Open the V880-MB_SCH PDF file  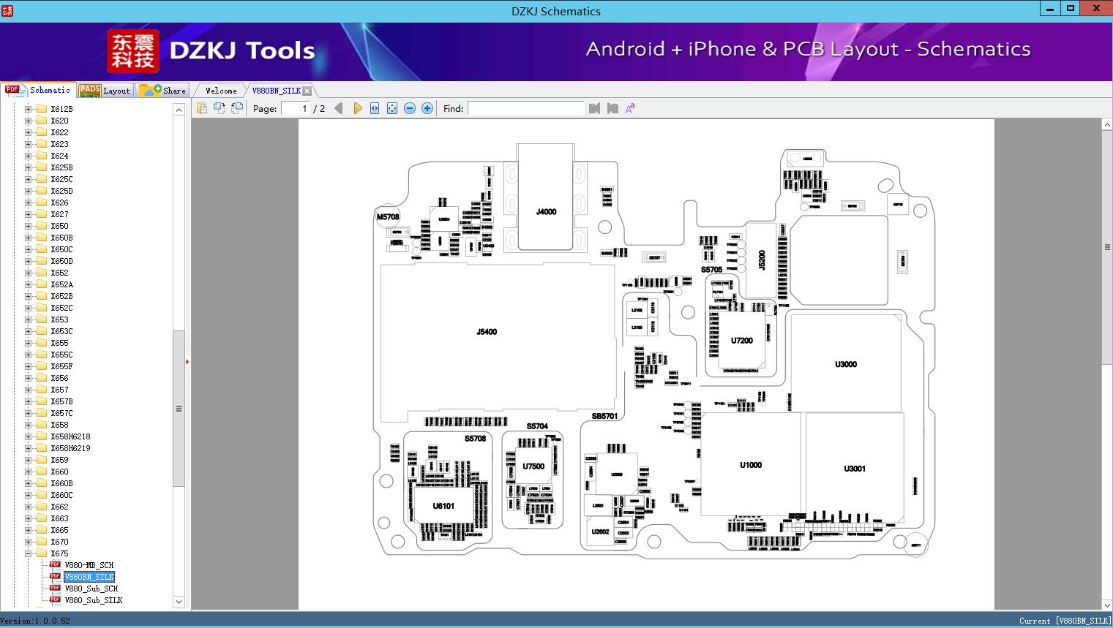click(x=89, y=565)
